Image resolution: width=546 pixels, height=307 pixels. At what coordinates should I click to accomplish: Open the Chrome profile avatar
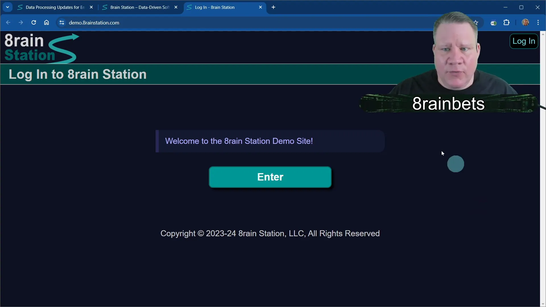coord(525,23)
